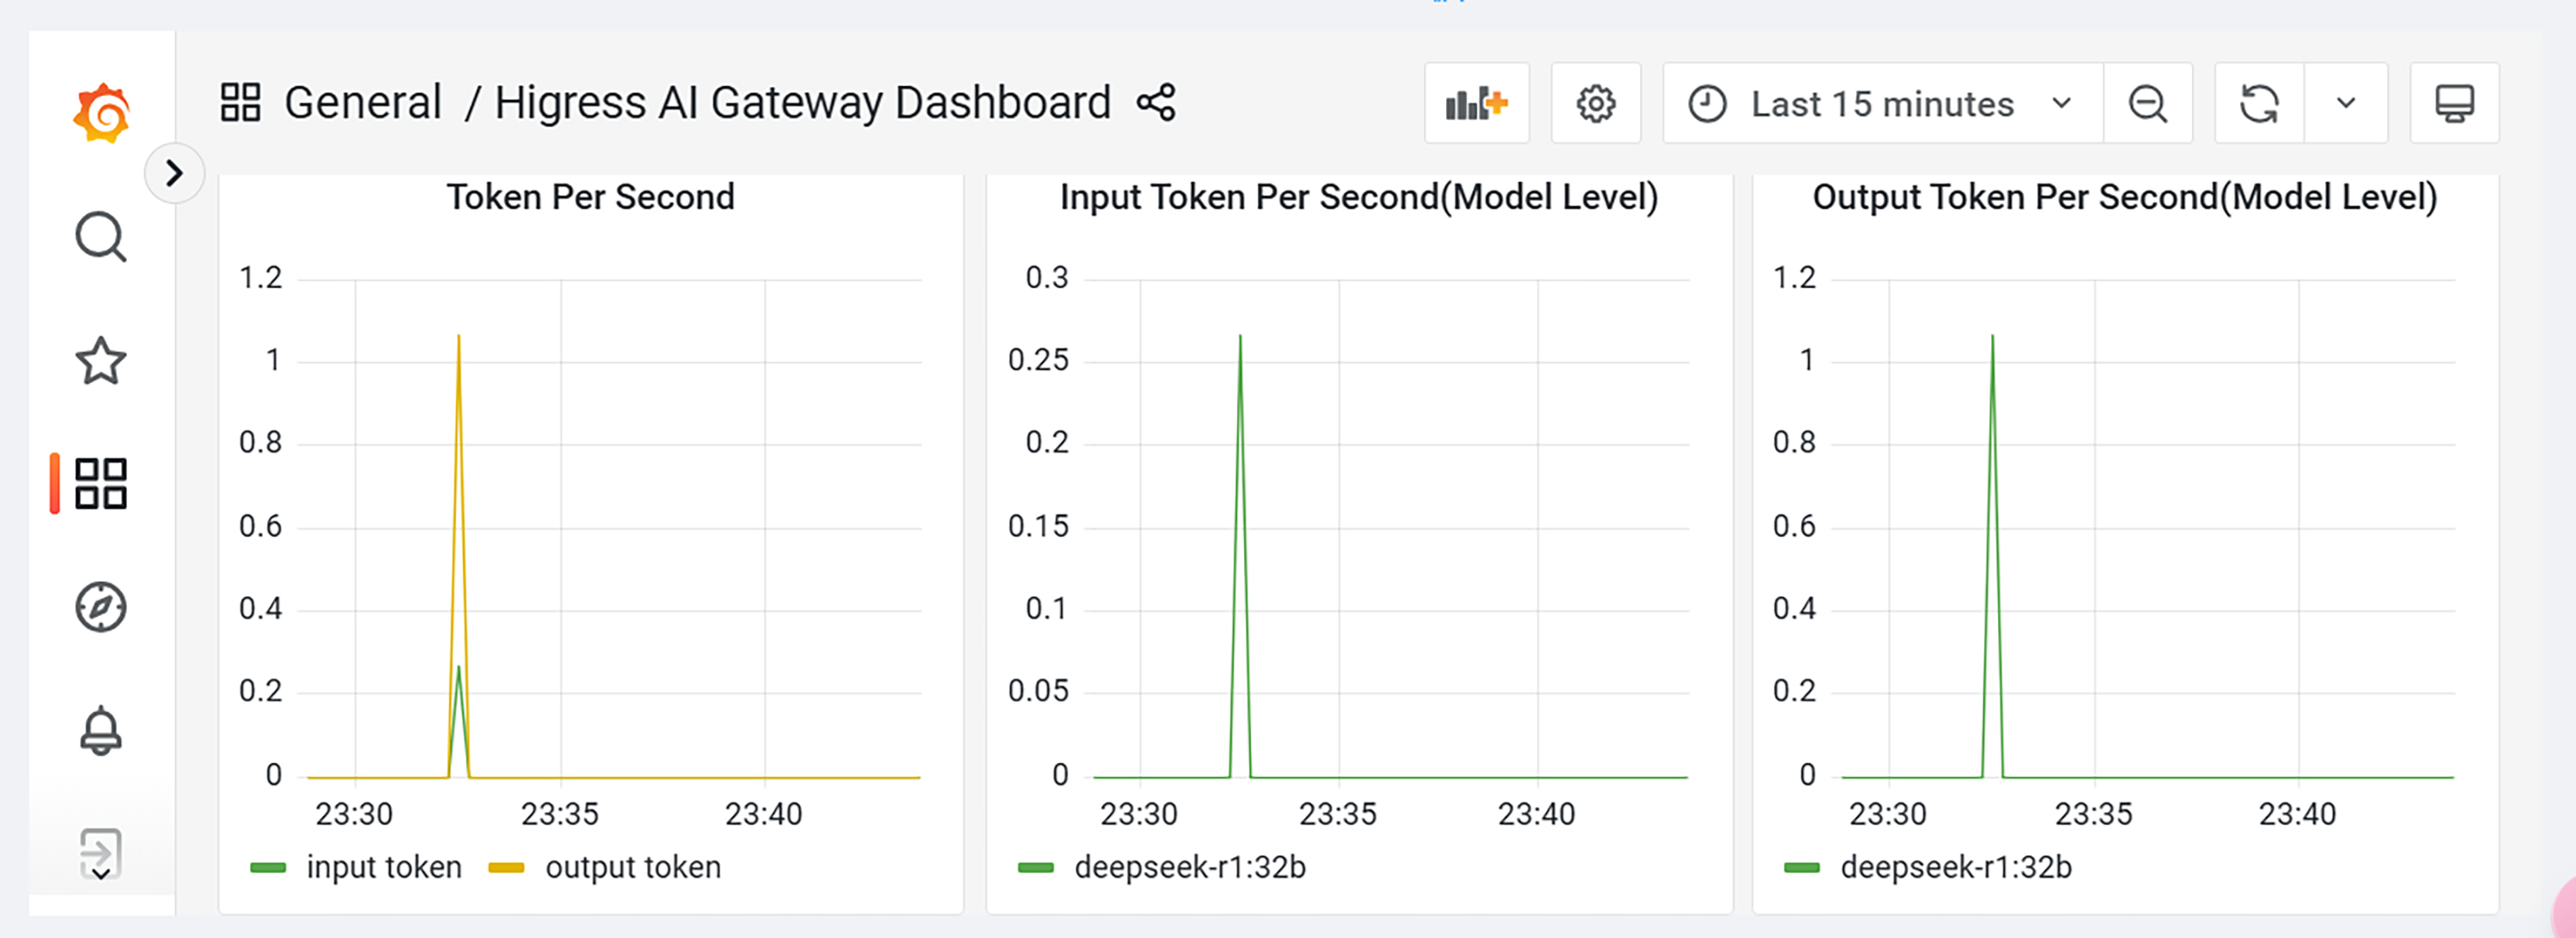The height and width of the screenshot is (938, 2576).
Task: Toggle the output token legend series
Action: 632,867
